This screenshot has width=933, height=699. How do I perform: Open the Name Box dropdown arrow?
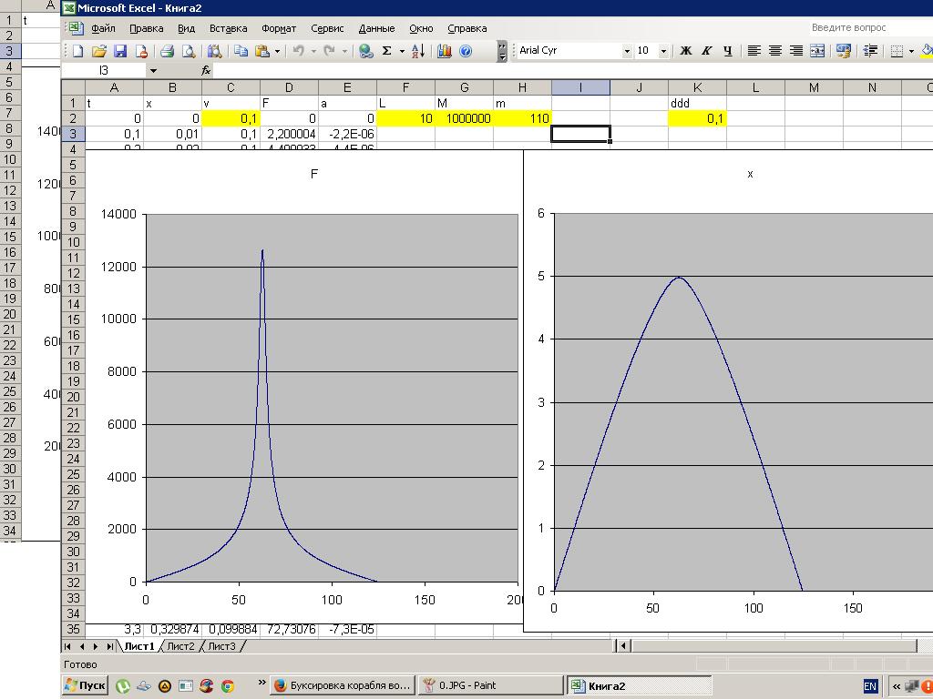[x=153, y=70]
